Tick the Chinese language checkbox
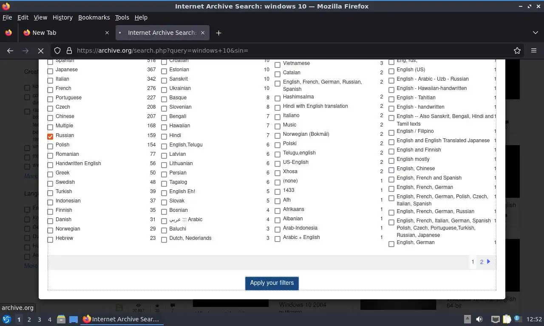The height and width of the screenshot is (326, 544). click(50, 118)
